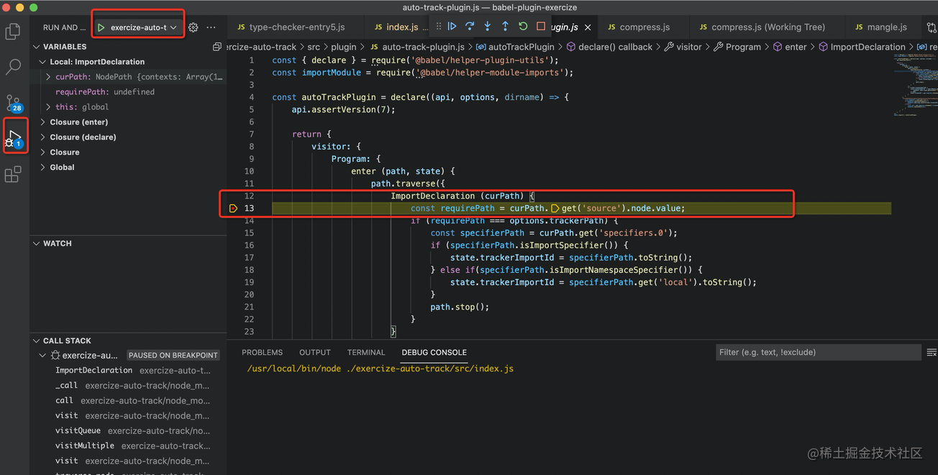Toggle the breakpoint on line 13
The width and height of the screenshot is (938, 475).
click(233, 208)
